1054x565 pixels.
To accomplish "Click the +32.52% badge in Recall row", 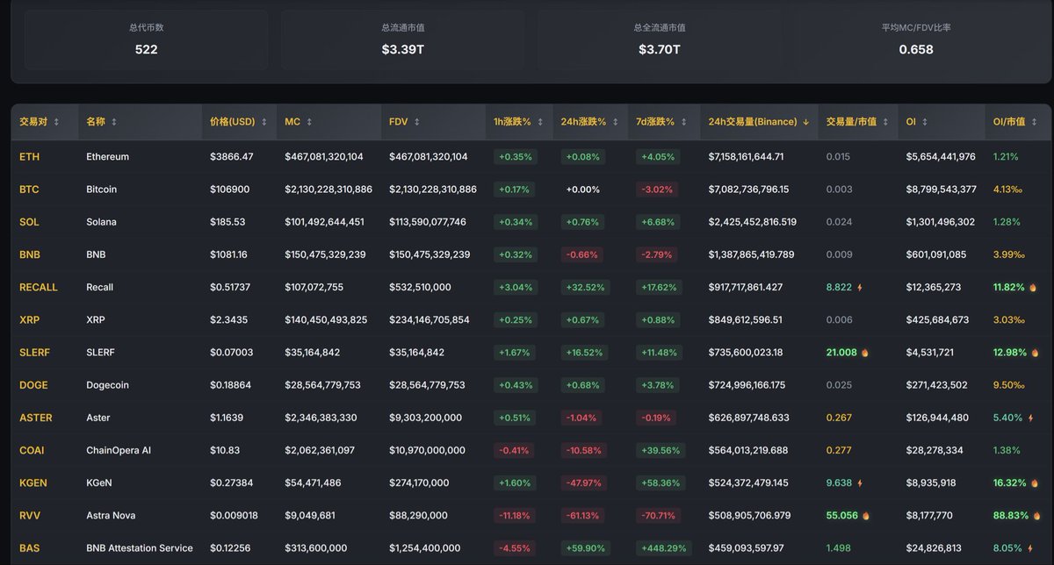I will (585, 288).
